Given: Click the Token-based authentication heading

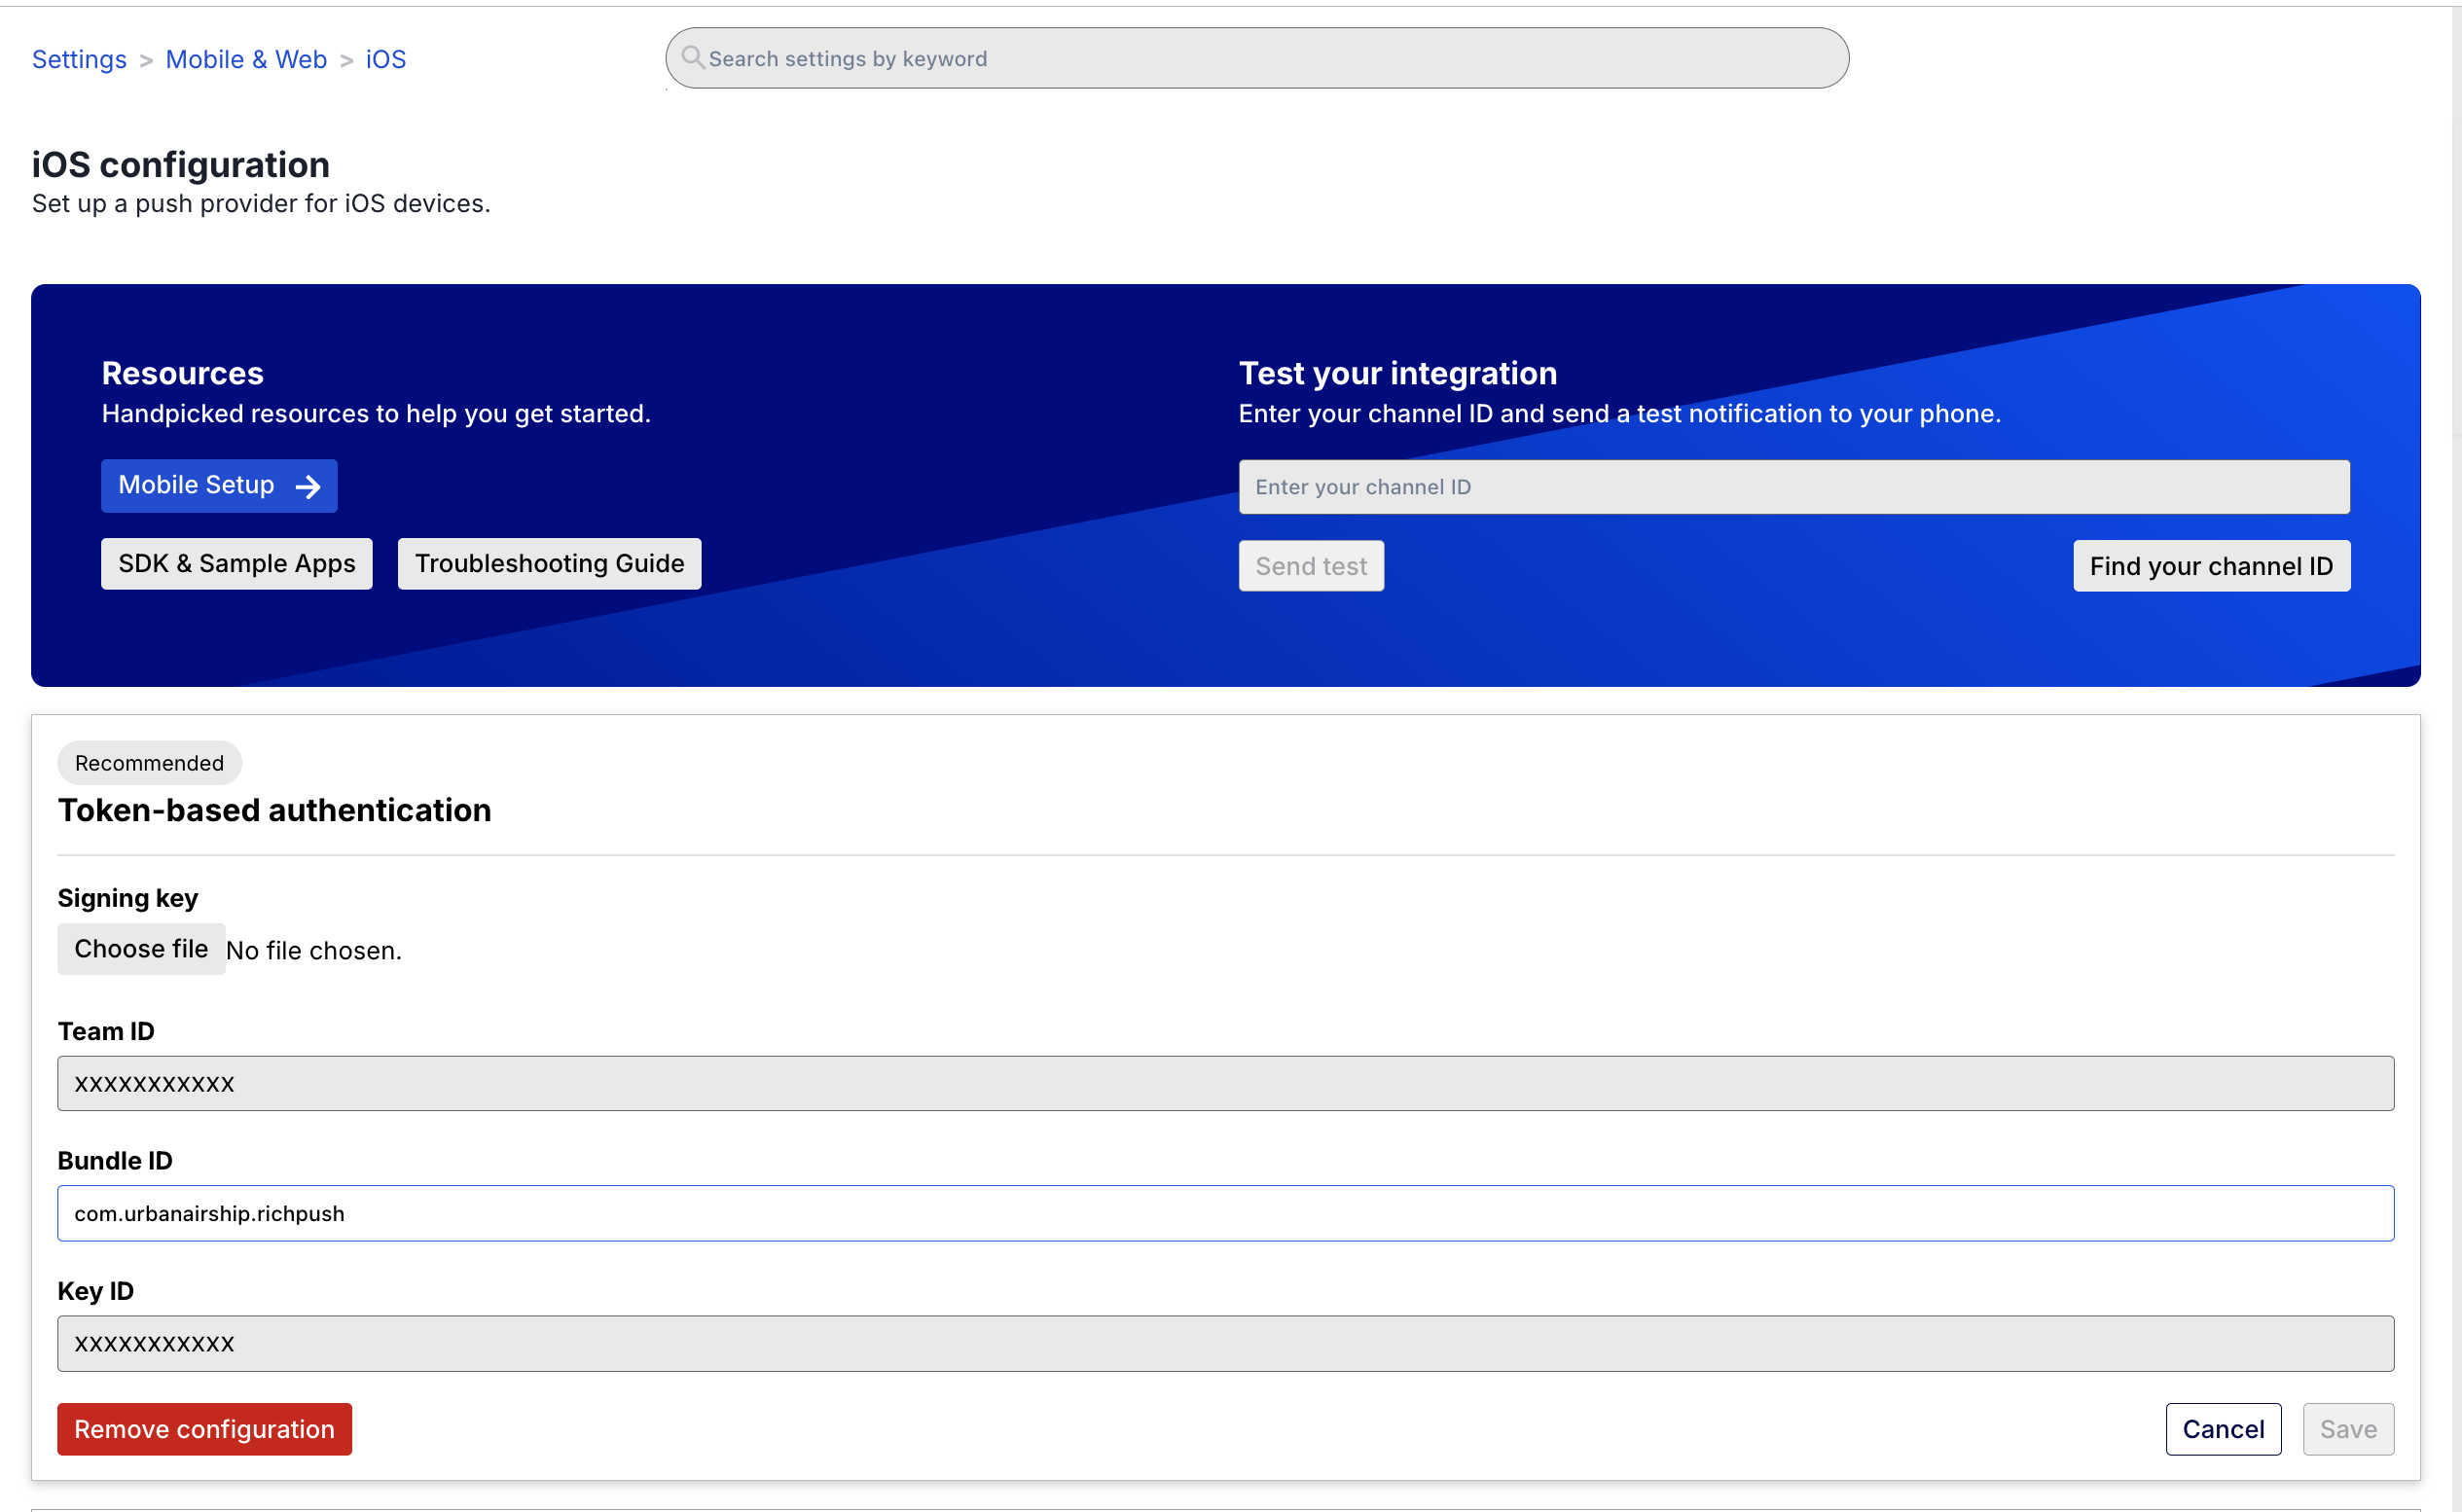Looking at the screenshot, I should coord(274,810).
